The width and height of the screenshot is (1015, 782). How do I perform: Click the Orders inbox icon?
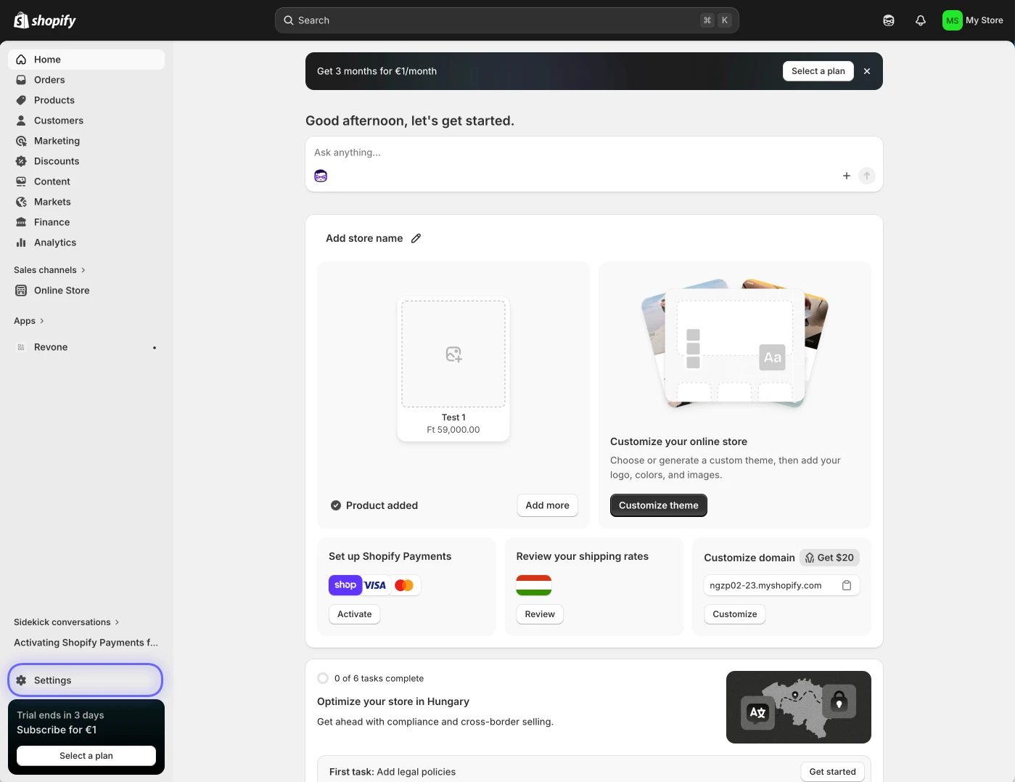pyautogui.click(x=21, y=80)
